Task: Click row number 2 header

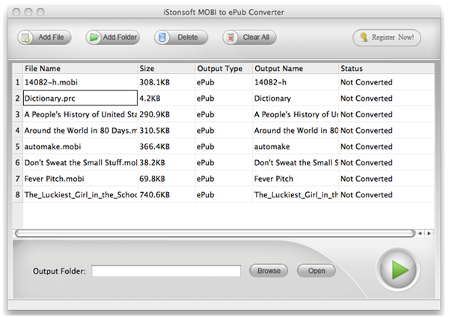Action: coord(18,99)
